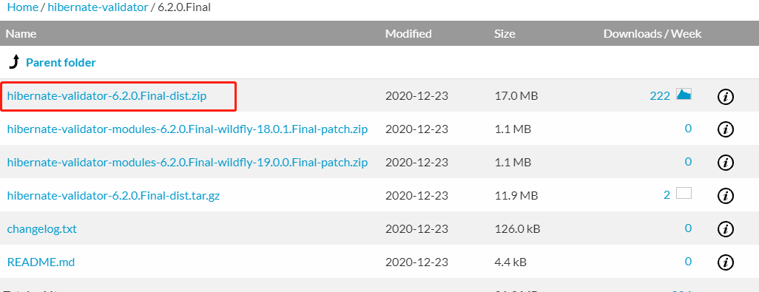Screen dimensions: 759x292
Task: Open info icon for dist.tar.gz file
Action: point(725,196)
